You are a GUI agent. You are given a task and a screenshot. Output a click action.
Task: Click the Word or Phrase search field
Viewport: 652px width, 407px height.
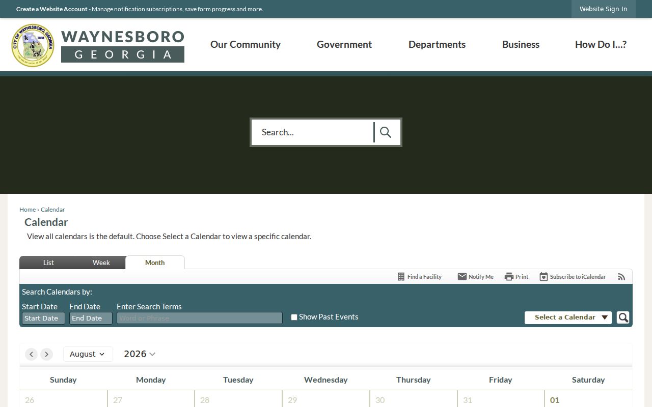pos(200,318)
